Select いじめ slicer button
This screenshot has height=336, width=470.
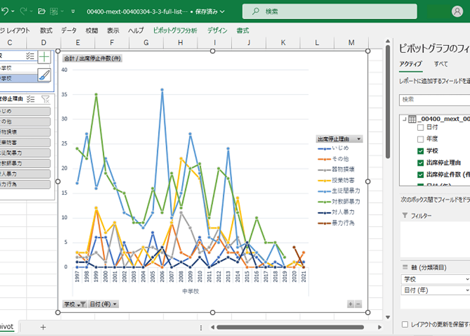(25, 111)
